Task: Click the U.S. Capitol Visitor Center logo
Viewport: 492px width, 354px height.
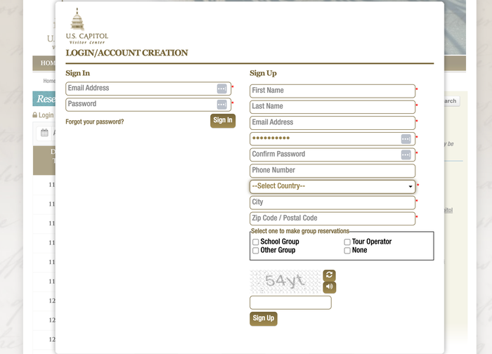Action: tap(87, 26)
